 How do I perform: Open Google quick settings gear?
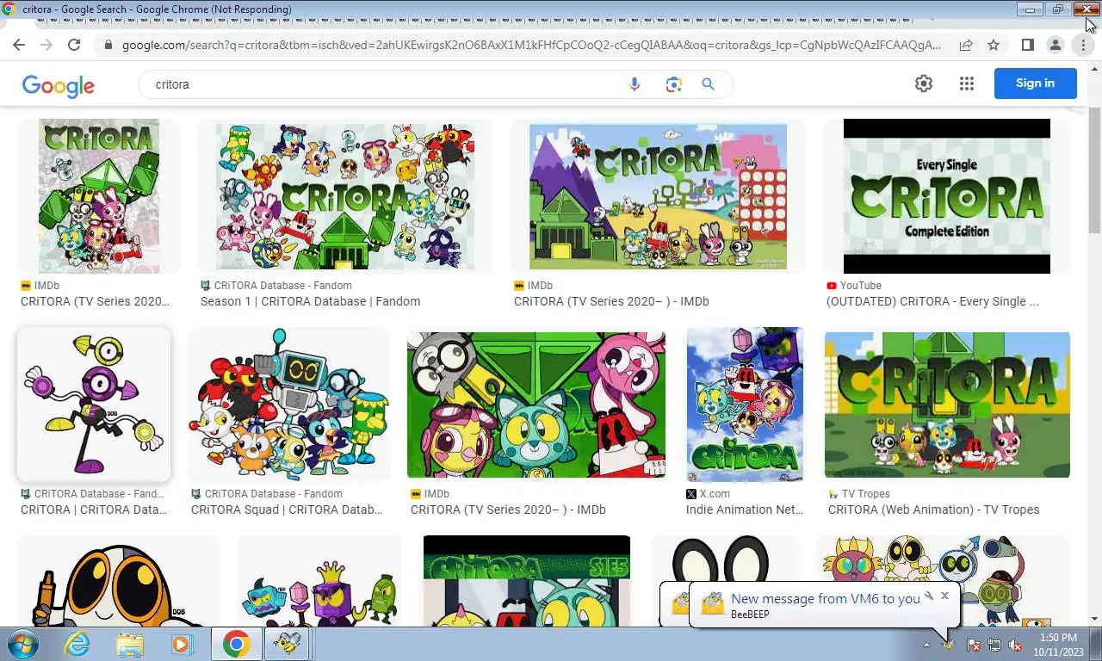[924, 83]
